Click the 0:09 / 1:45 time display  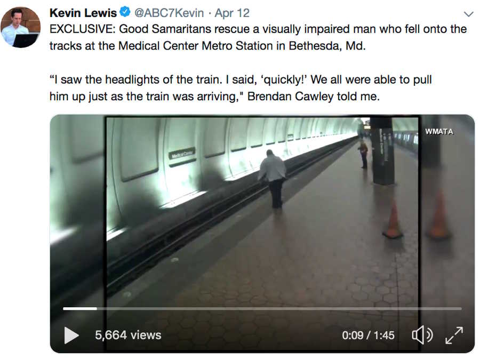[368, 335]
